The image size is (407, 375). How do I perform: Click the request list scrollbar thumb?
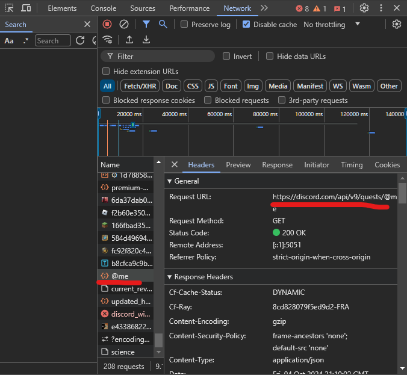point(158,340)
